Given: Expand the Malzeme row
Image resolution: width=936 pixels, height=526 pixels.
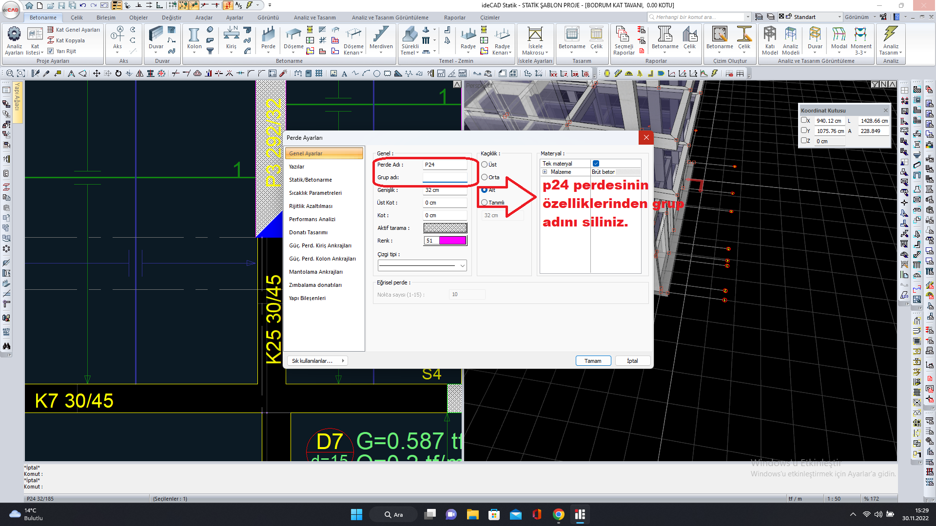Looking at the screenshot, I should tap(545, 172).
